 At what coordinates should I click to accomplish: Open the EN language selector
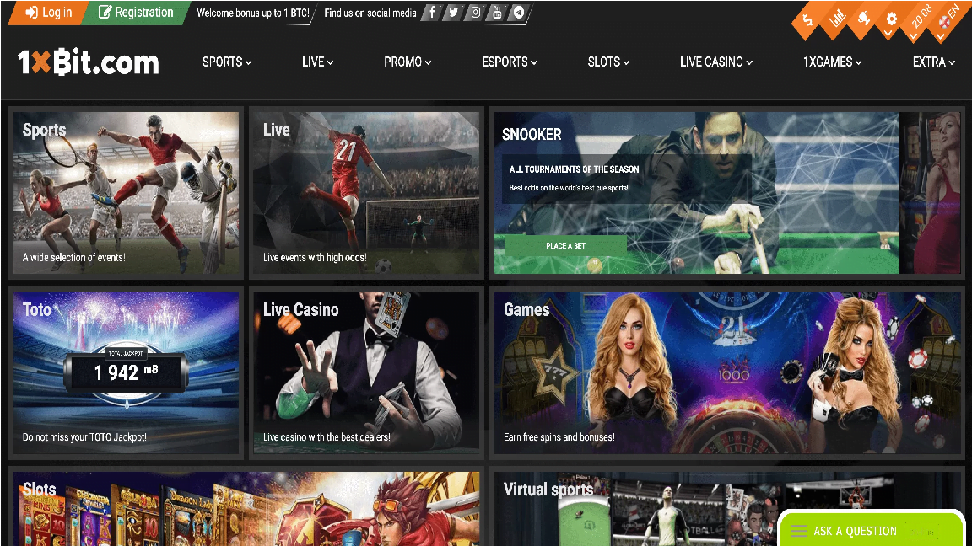click(x=948, y=18)
